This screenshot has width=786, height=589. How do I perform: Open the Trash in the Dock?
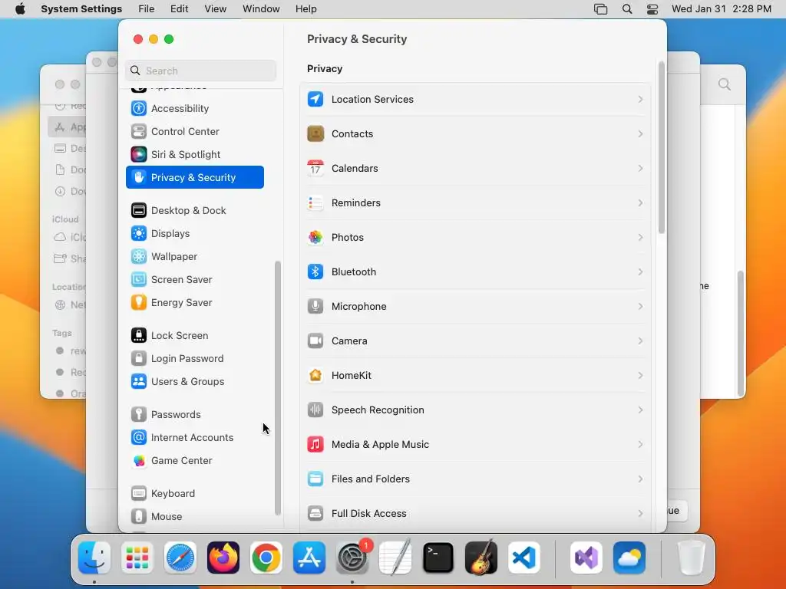pos(692,558)
